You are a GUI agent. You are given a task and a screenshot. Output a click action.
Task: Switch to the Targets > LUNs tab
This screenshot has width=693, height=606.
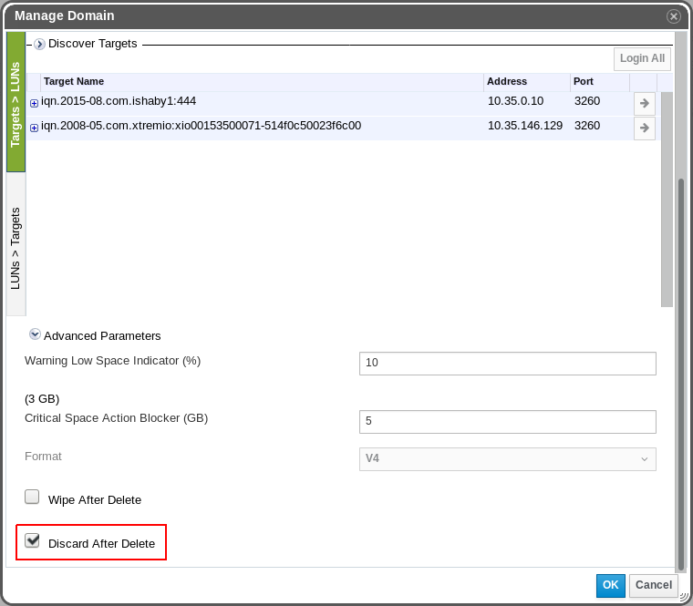point(16,103)
